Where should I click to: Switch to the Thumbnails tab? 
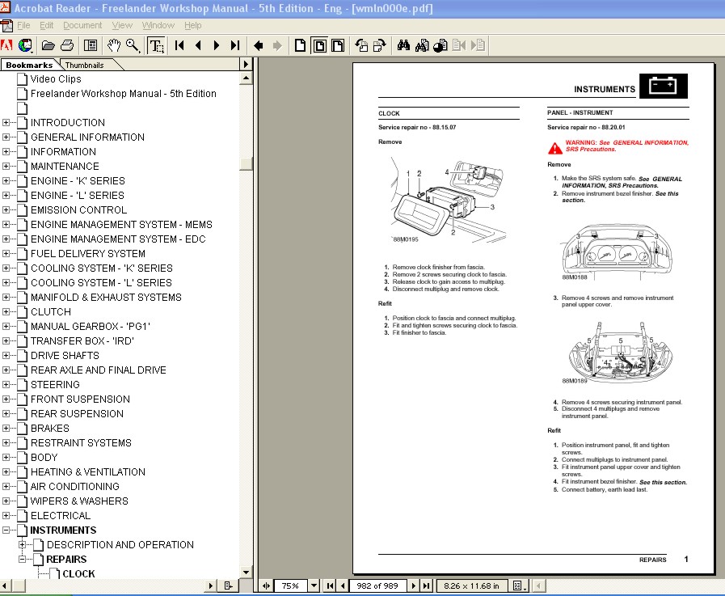point(84,65)
